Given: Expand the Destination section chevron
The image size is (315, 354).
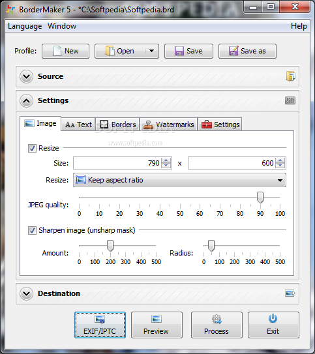Looking at the screenshot, I should (x=27, y=293).
